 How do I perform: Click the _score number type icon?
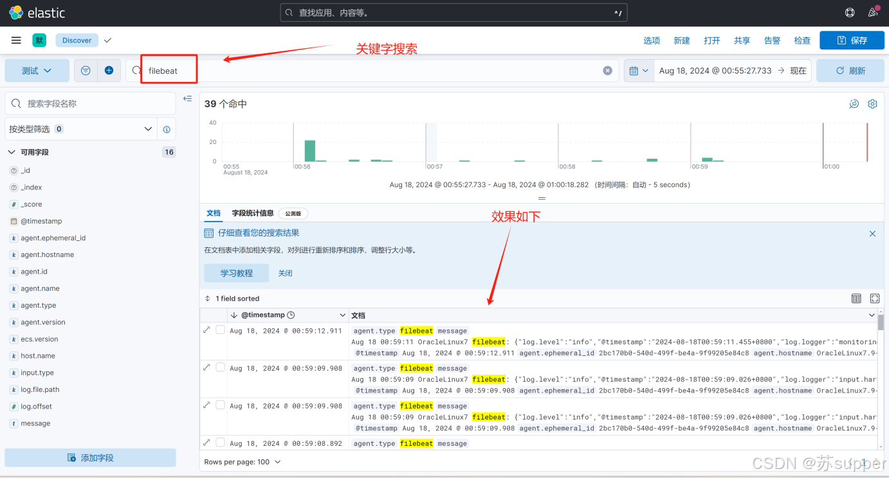(14, 204)
